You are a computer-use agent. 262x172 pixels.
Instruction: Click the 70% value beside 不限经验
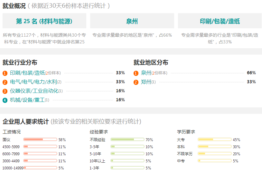149,140
